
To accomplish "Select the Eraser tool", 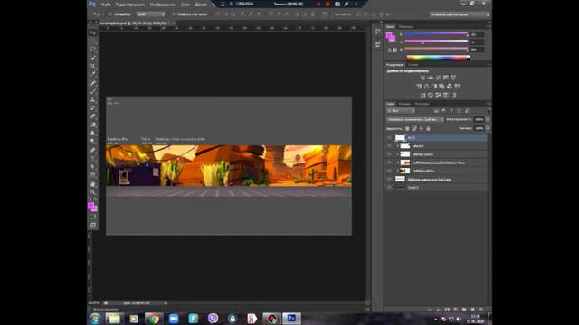I will tap(92, 116).
